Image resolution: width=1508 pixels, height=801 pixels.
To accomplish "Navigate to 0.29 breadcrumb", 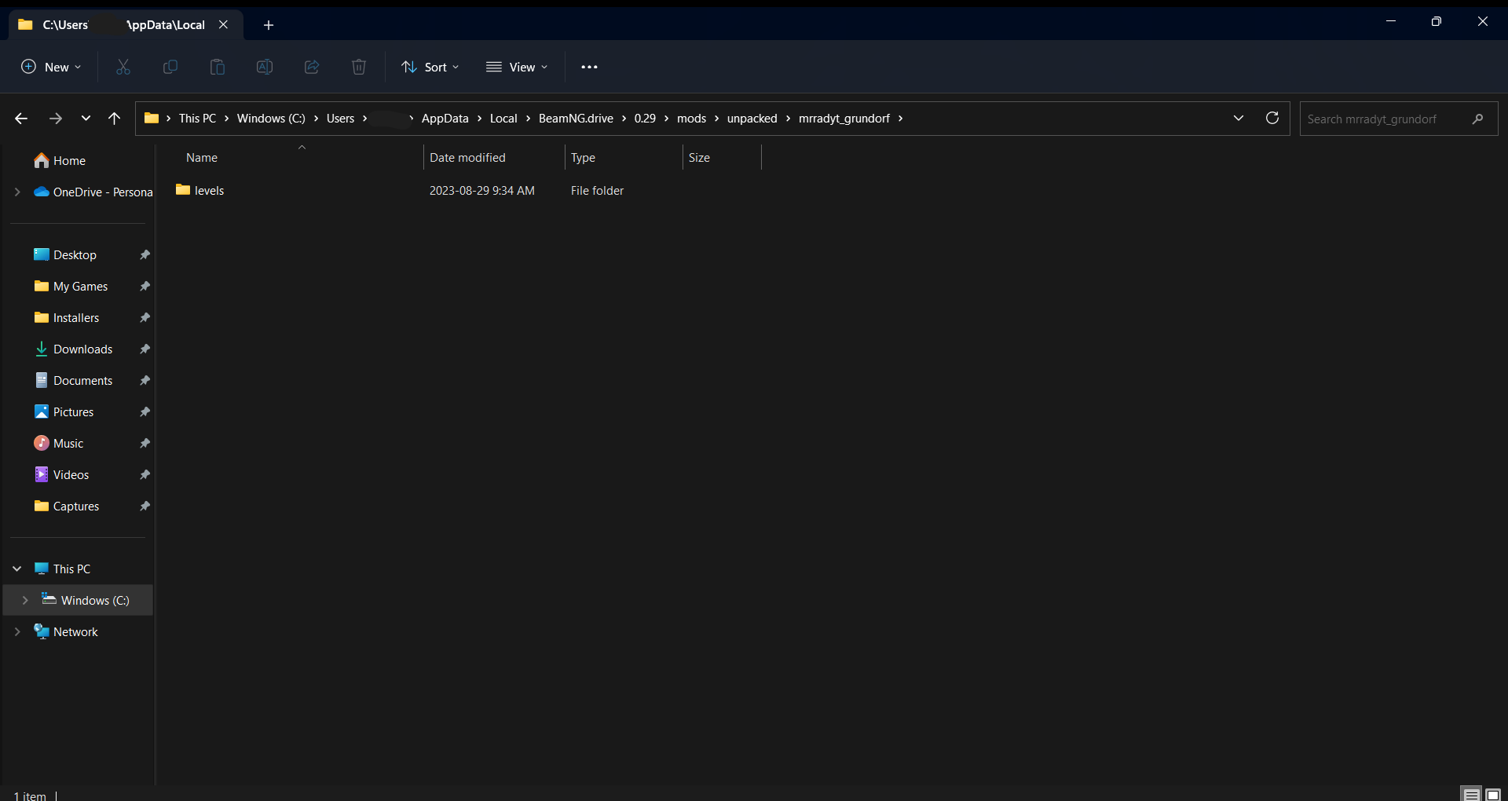I will tap(645, 119).
